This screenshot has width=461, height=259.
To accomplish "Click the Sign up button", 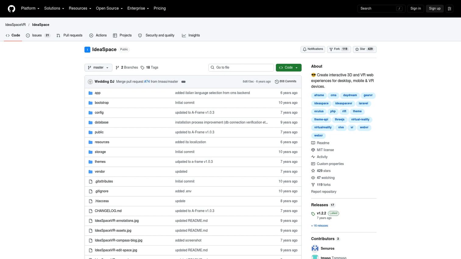I will (x=435, y=9).
